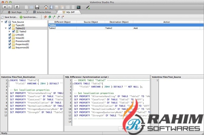Fold CREATE TABLE block in SQL Difference pane
204x135 pixels.
click(x=73, y=83)
